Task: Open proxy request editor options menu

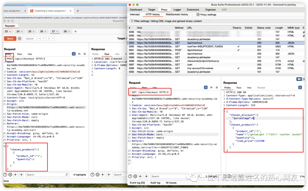Action: (x=217, y=87)
